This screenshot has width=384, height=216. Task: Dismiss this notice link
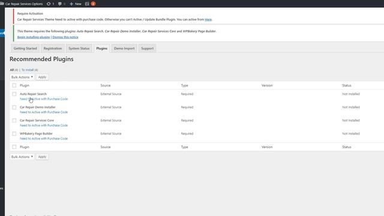pos(65,37)
